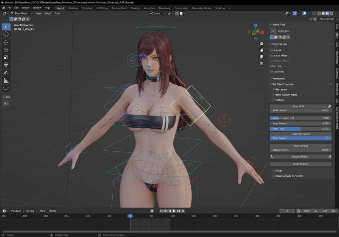Screen dimensions: 339x237
Task: Select the Cursor tool
Action: click(6, 34)
